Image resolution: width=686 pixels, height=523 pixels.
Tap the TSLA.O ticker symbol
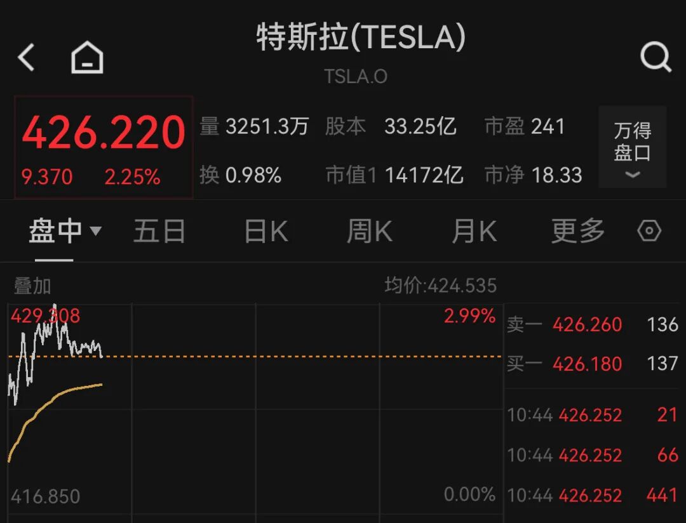[x=356, y=77]
